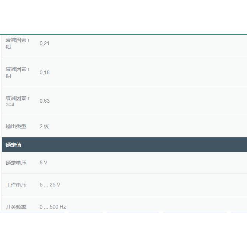
Task: Select the 衰减因素 r 铜 label
Action: click(17, 72)
